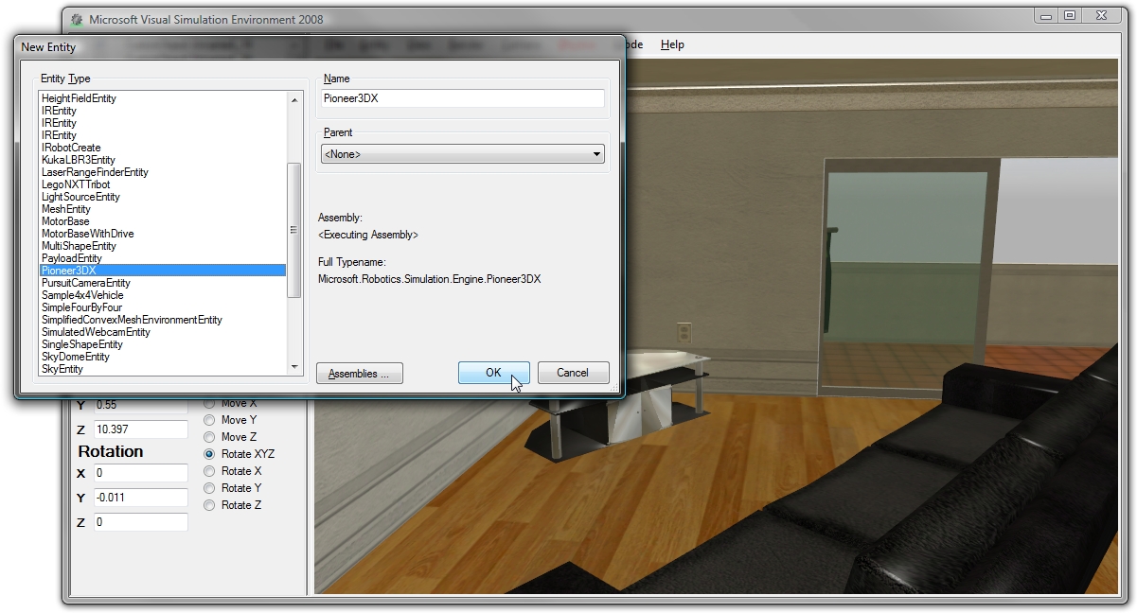The image size is (1137, 613).
Task: Edit the Rotation Y value of -0.011
Action: 140,498
